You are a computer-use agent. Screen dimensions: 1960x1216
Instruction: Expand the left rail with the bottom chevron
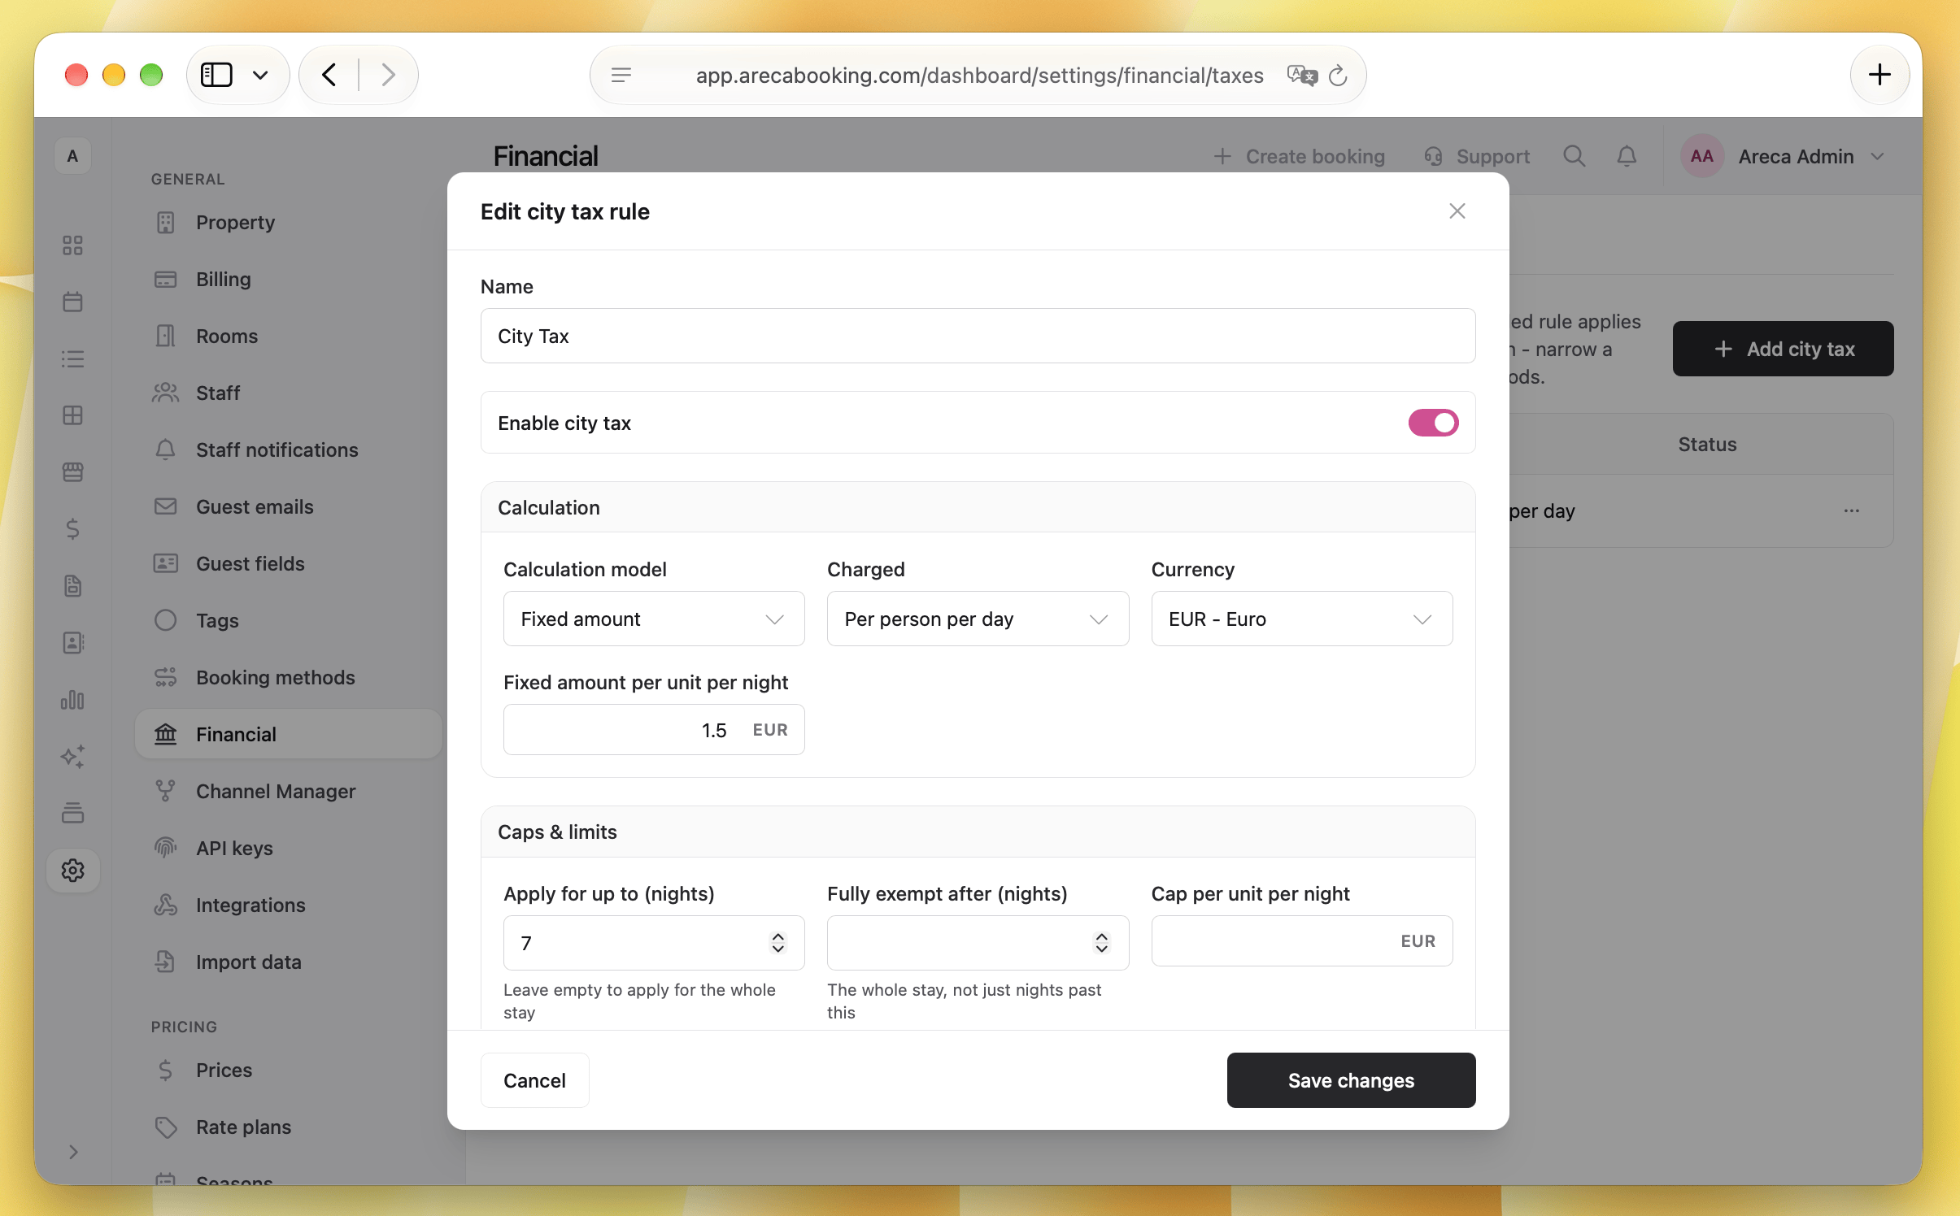click(73, 1152)
